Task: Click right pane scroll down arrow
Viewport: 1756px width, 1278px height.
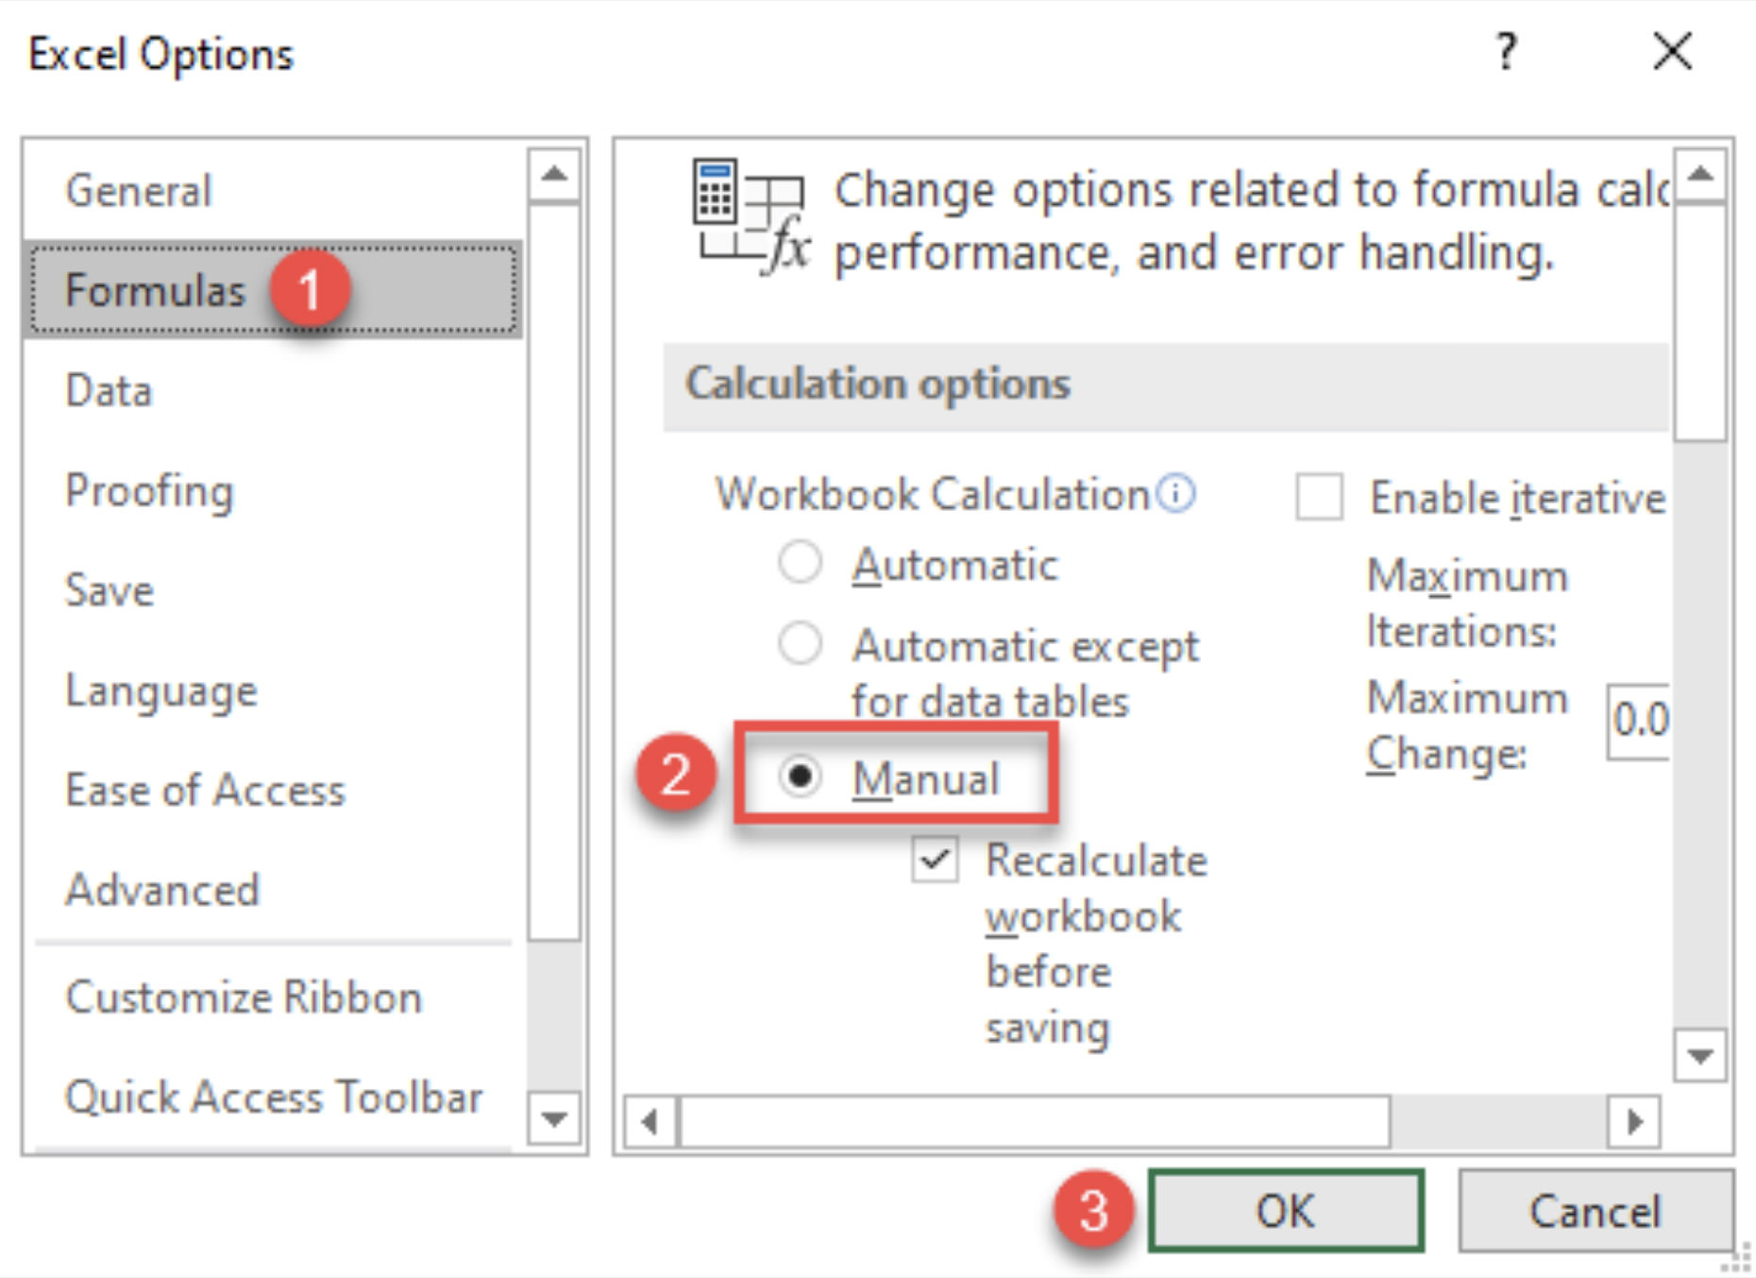Action: click(1700, 1055)
